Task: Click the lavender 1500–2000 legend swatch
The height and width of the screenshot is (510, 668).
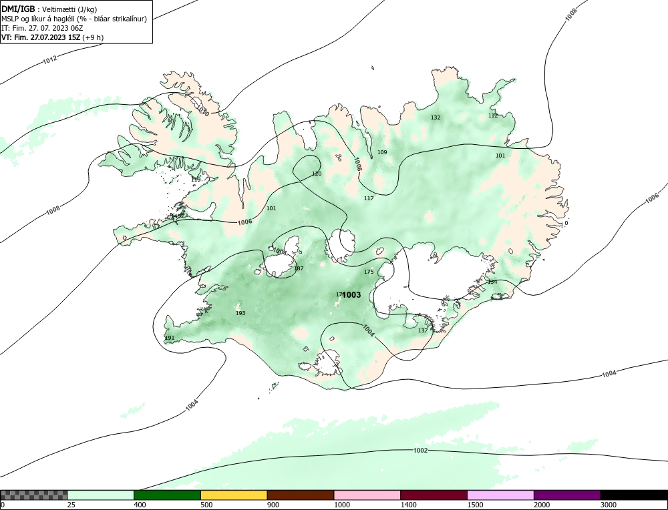Action: pyautogui.click(x=500, y=495)
